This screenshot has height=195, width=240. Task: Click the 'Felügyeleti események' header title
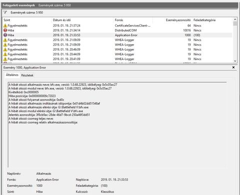tap(18, 5)
